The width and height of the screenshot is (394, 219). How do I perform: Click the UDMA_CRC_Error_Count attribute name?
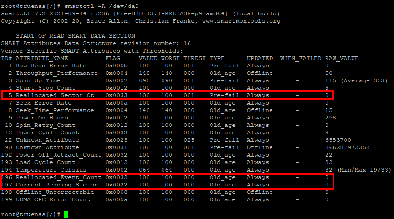click(x=53, y=199)
